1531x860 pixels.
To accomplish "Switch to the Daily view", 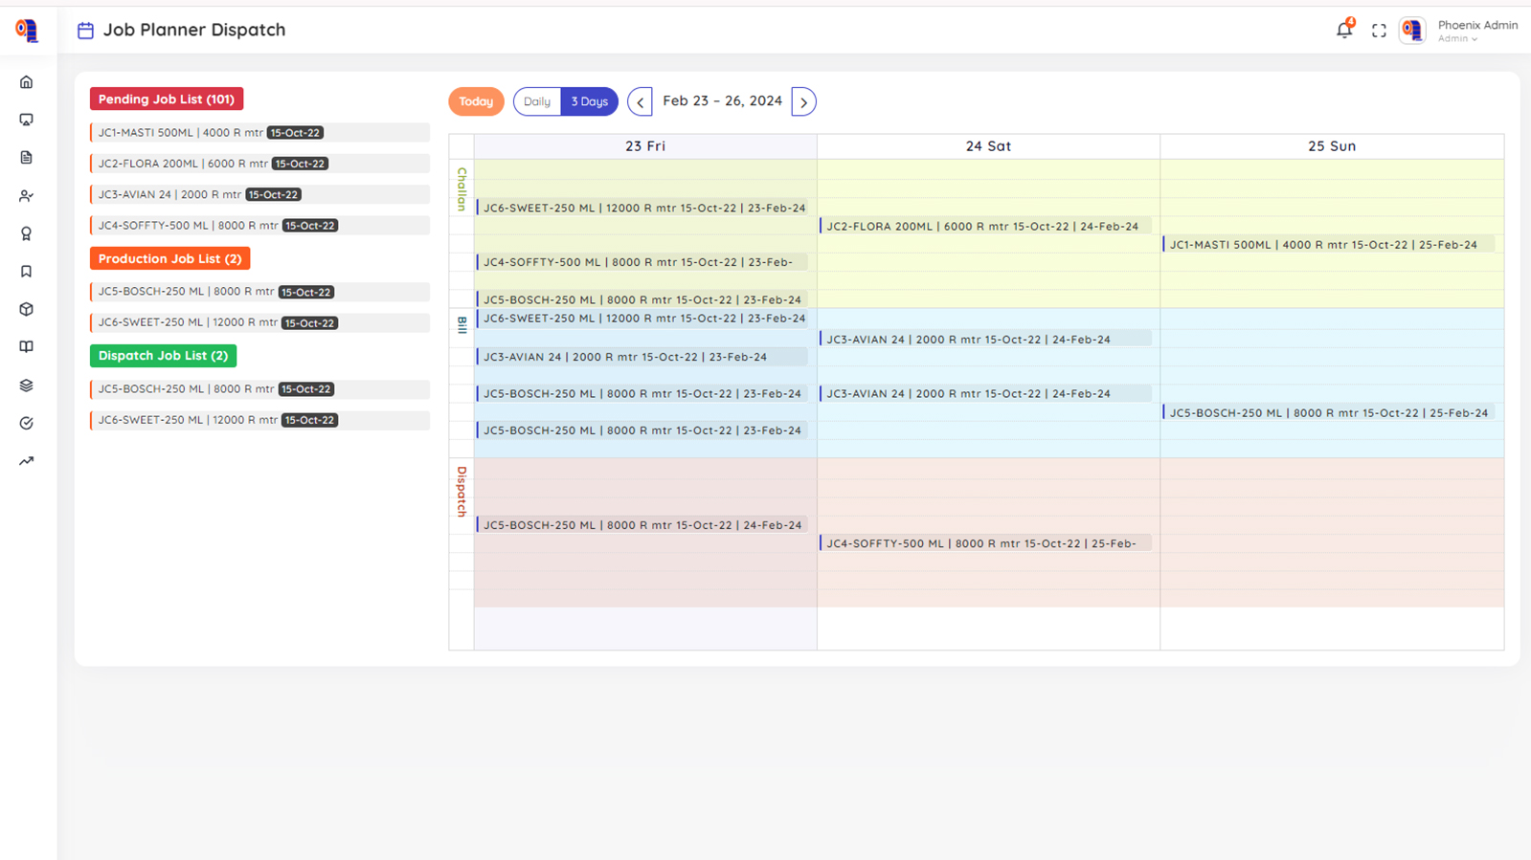I will point(537,101).
